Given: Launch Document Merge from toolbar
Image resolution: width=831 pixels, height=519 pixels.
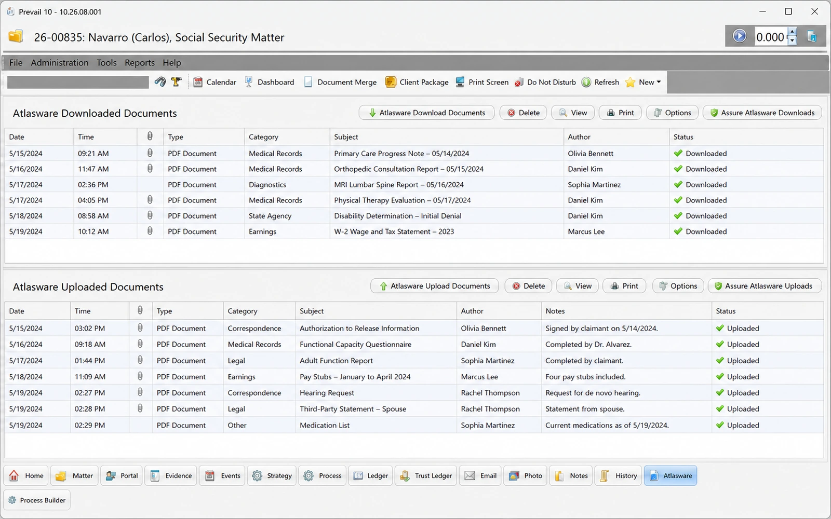Looking at the screenshot, I should coord(340,82).
